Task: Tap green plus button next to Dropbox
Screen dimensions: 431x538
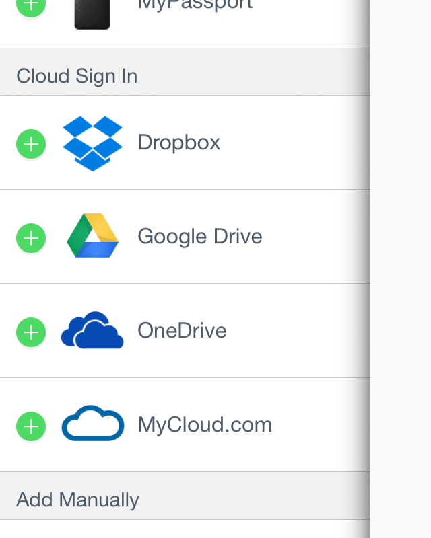Action: (x=31, y=144)
